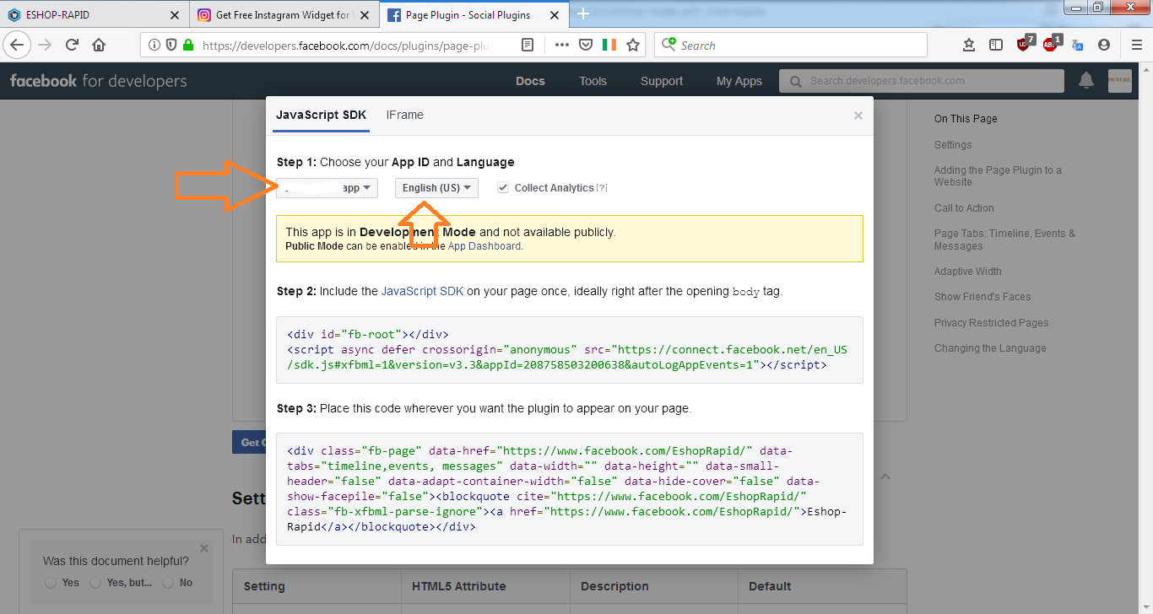
Task: Click the browser forward arrow
Action: (45, 45)
